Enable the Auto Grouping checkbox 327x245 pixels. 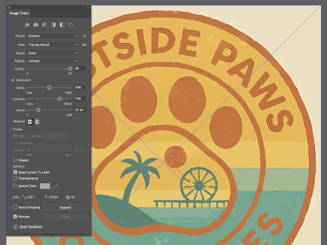click(x=15, y=207)
